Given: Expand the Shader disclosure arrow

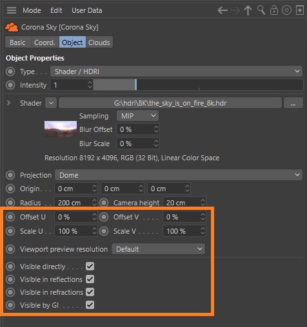Looking at the screenshot, I should point(8,103).
